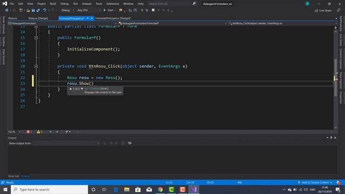Show next overload in signature tooltip
This screenshot has width=345, height=194.
[x=82, y=88]
